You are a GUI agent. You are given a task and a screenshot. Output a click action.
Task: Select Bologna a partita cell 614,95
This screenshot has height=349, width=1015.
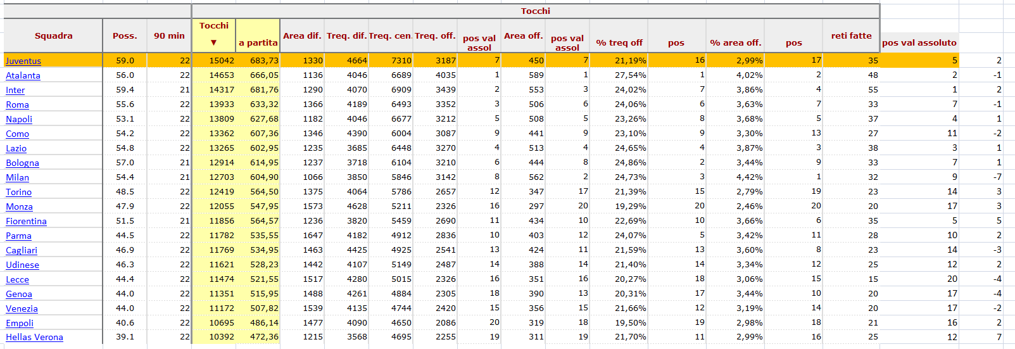tap(258, 162)
